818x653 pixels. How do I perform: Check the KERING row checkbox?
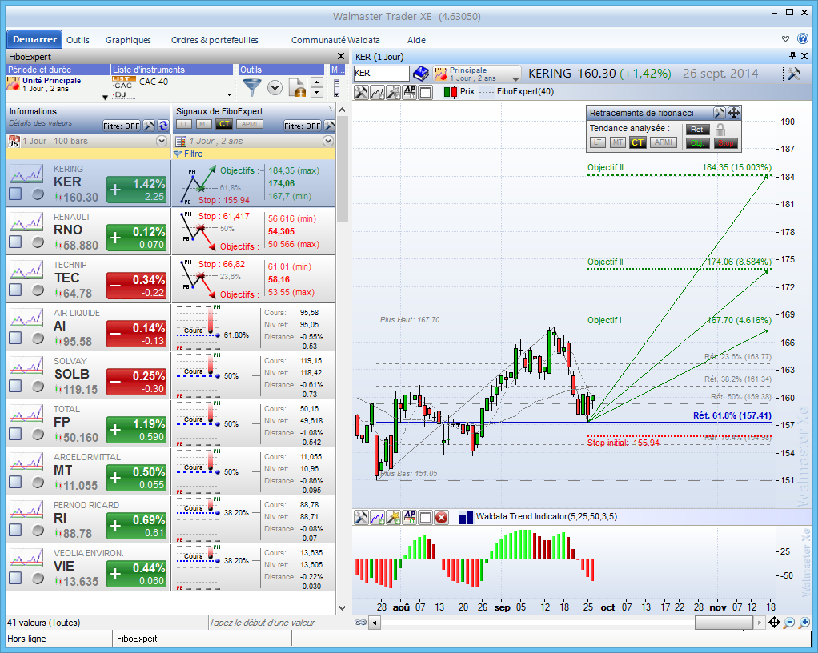(x=15, y=194)
